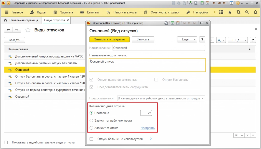Click help question button in Основной dialog
Screen dimensions: 261x149
point(202,39)
